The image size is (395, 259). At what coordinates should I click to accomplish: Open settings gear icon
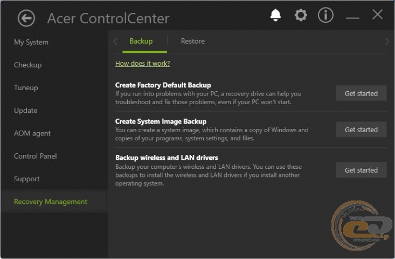pyautogui.click(x=301, y=16)
